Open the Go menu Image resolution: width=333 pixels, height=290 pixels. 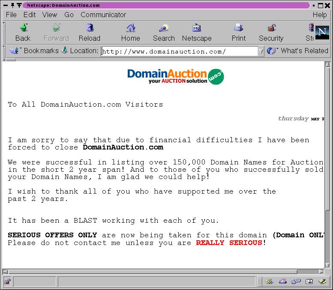(x=69, y=15)
